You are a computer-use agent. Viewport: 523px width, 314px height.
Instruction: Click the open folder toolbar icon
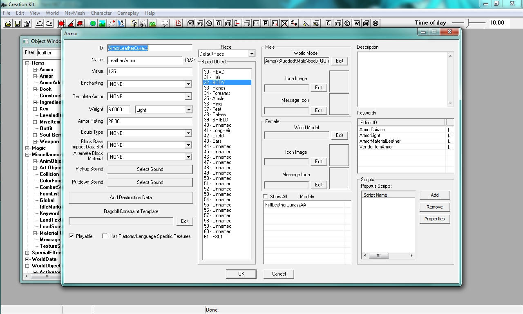[x=8, y=24]
